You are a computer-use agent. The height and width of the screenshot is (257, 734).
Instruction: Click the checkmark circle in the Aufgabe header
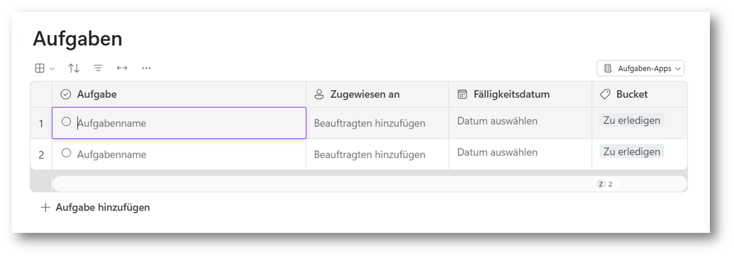(x=66, y=94)
